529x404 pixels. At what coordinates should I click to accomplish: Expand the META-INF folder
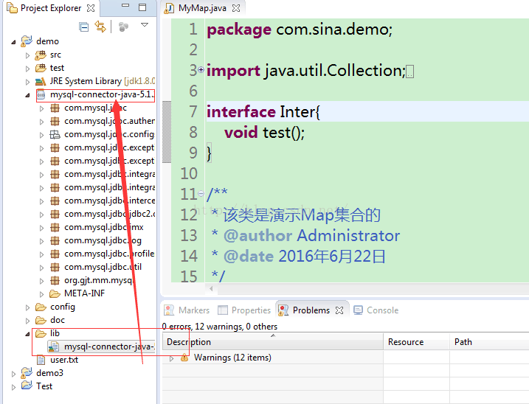(x=42, y=294)
